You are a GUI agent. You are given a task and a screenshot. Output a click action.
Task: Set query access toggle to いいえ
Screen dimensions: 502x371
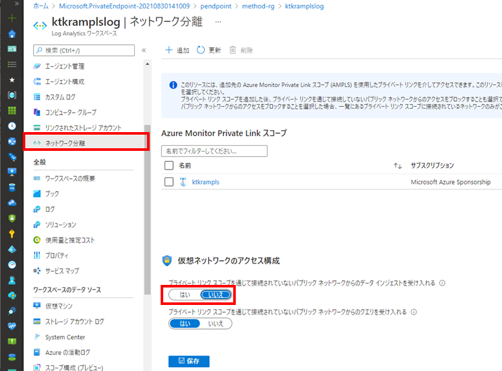point(216,324)
